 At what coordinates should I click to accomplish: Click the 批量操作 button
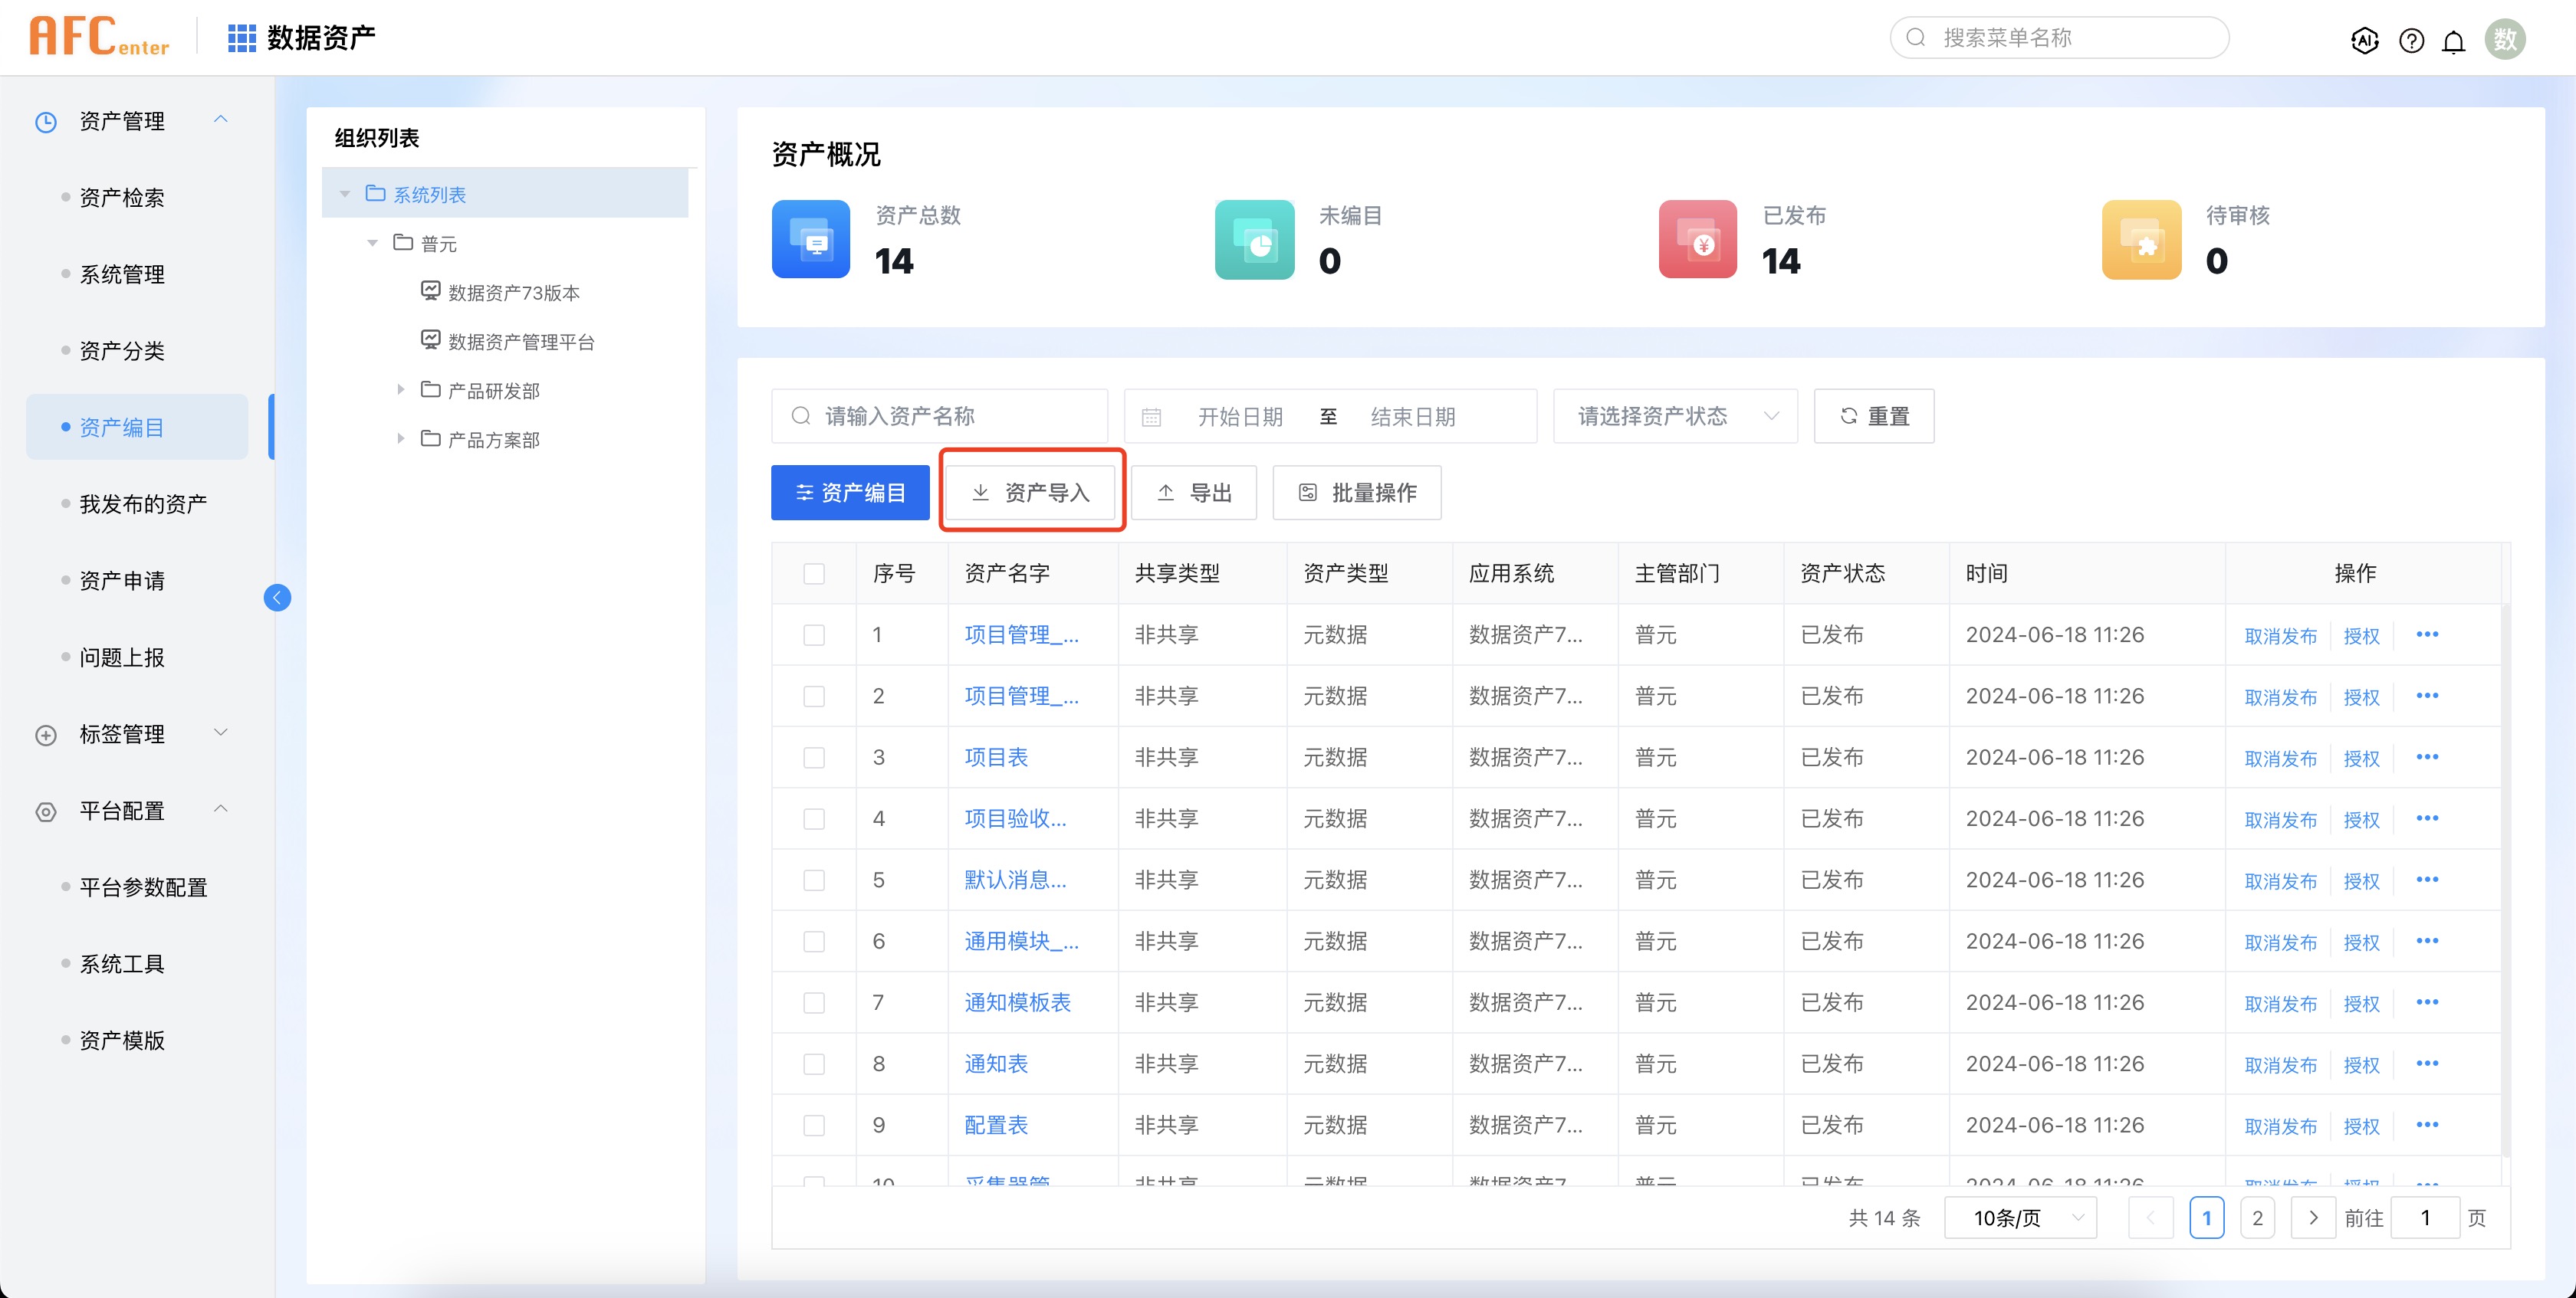(1356, 492)
